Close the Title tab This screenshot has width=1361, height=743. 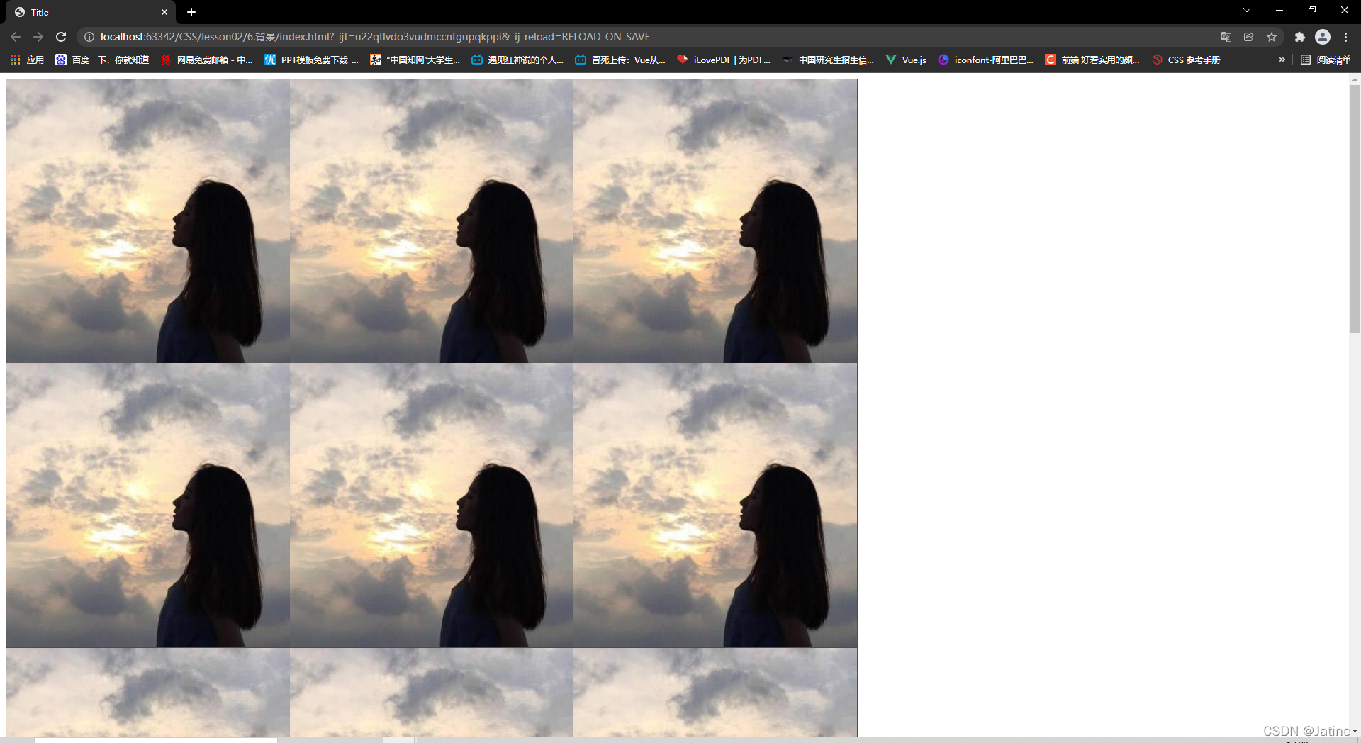pyautogui.click(x=164, y=12)
